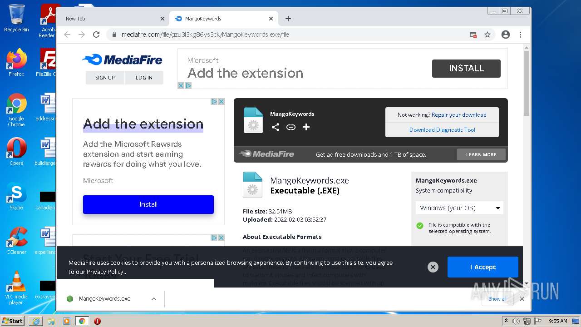Click the File size: 32.51MB text
Viewport: 581px width, 327px height.
point(267,211)
